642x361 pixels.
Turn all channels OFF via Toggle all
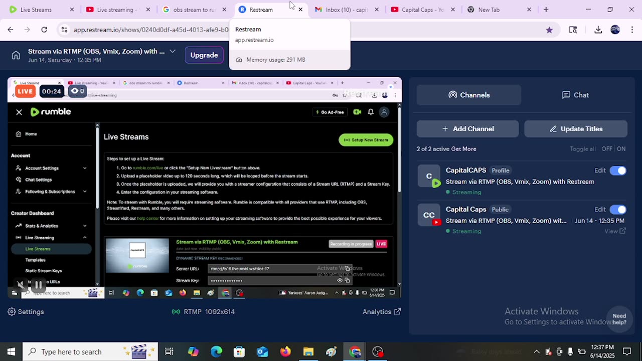(607, 149)
